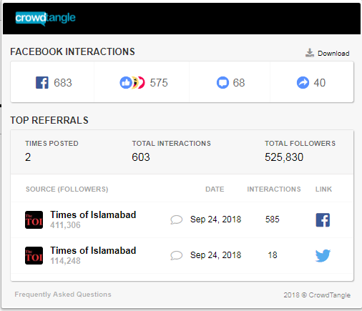Screen dimensions: 362x311
Task: Click the download arrow icon
Action: 310,53
